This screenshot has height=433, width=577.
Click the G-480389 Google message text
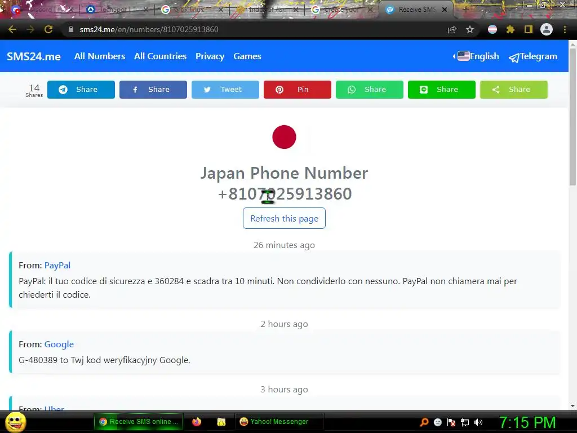pos(104,360)
